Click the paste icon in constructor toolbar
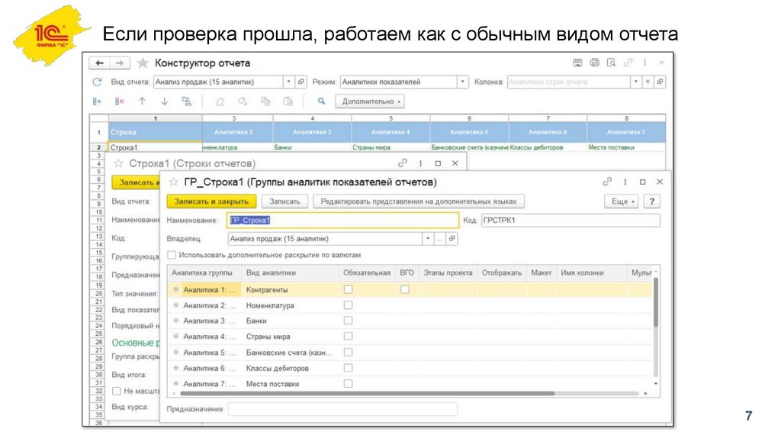781x438 pixels. coord(288,101)
